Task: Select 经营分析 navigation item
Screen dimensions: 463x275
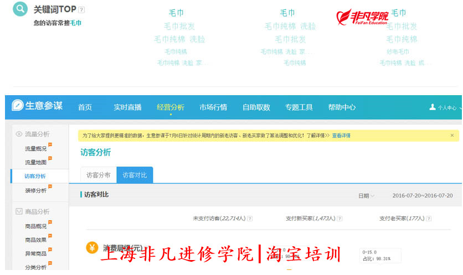Action: pos(171,107)
